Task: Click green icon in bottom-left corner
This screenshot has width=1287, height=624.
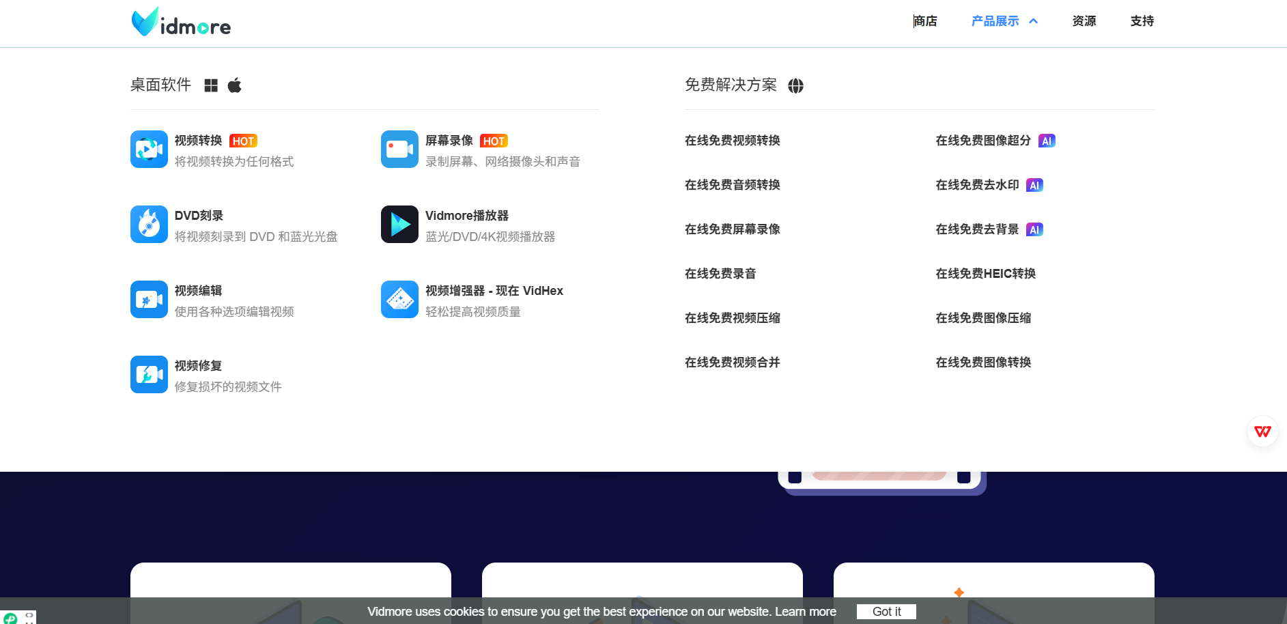Action: coord(10,618)
